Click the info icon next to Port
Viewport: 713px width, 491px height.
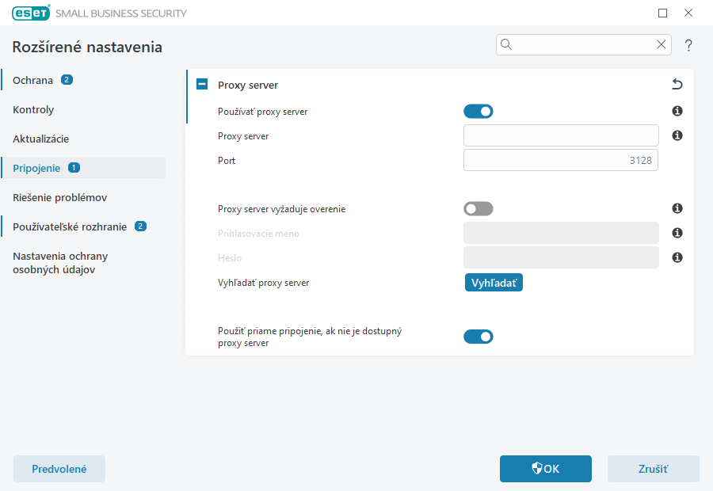coord(677,160)
